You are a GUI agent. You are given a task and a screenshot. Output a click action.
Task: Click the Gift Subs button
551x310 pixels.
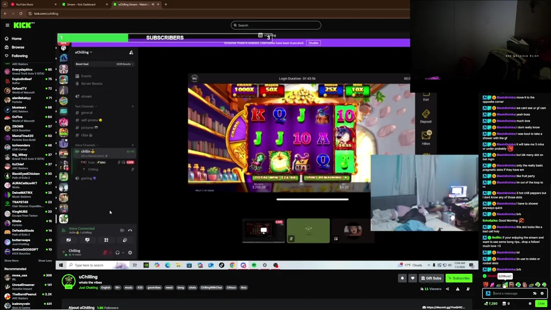click(431, 279)
